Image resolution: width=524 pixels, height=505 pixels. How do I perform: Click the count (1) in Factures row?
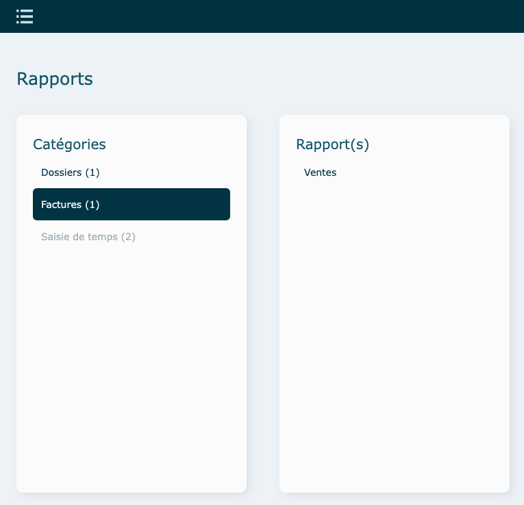point(92,205)
